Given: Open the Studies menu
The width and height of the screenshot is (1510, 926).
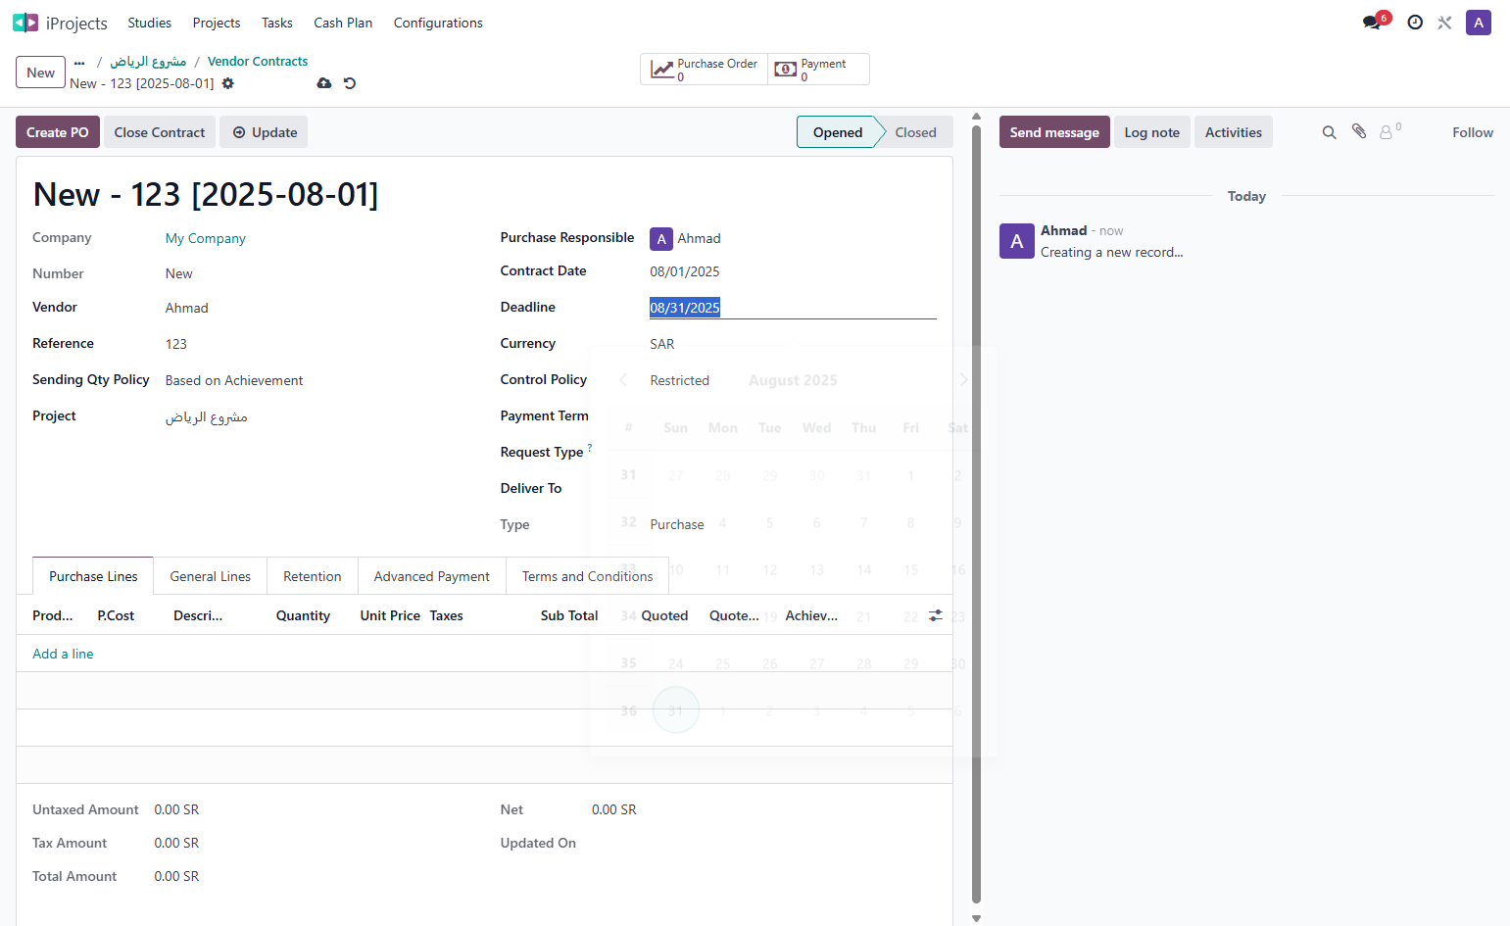Looking at the screenshot, I should pyautogui.click(x=149, y=23).
